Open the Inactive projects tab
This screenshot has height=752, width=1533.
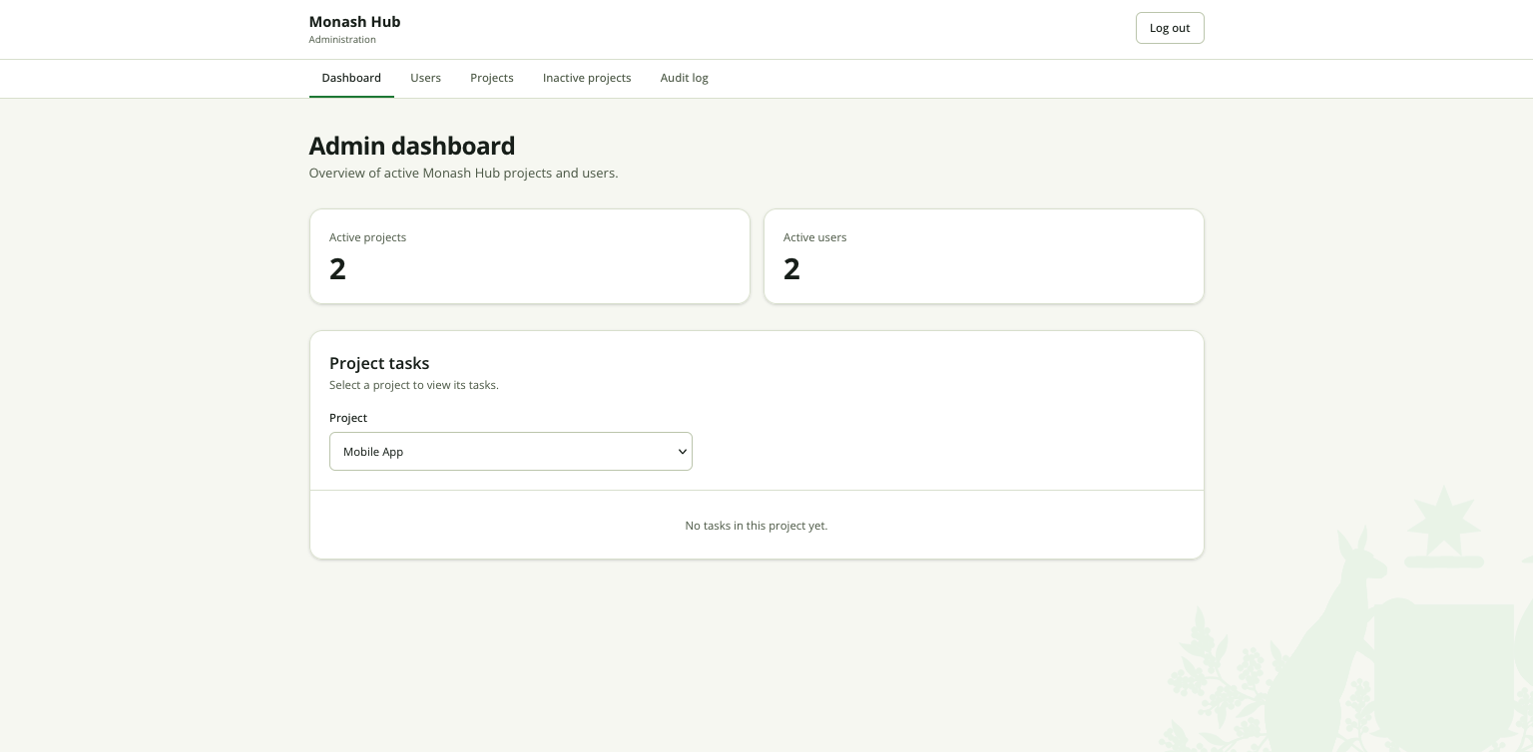[x=587, y=78]
